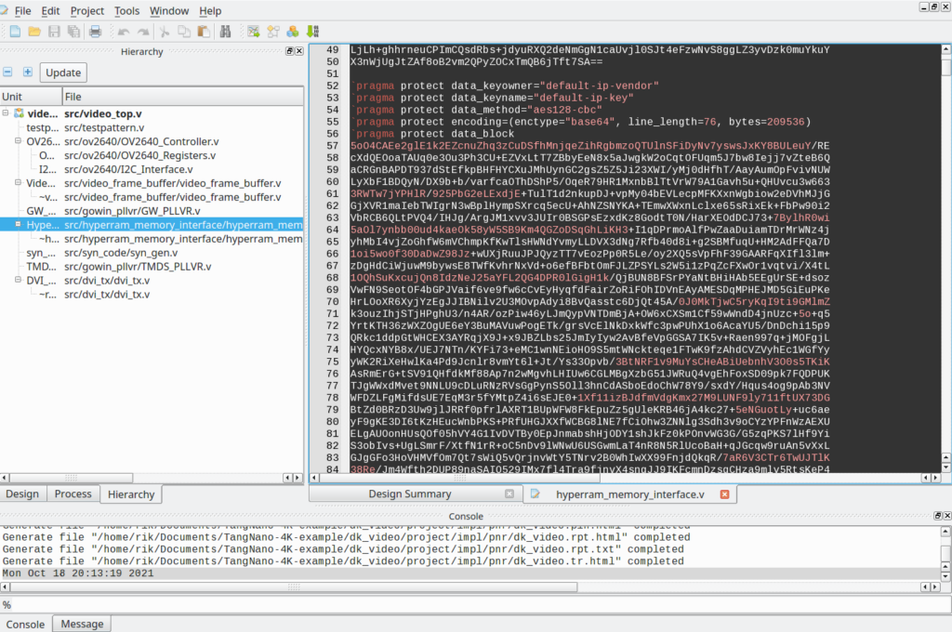Undo with the toolbar arrow icon
The height and width of the screenshot is (632, 952).
point(124,32)
